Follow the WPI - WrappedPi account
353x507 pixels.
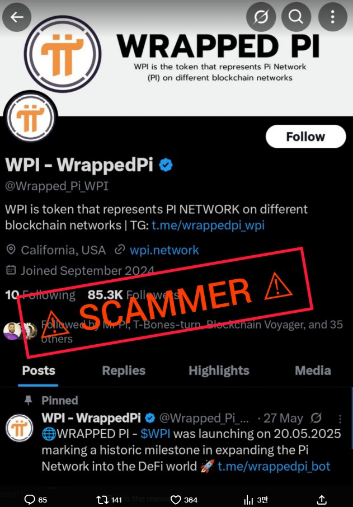(x=305, y=137)
